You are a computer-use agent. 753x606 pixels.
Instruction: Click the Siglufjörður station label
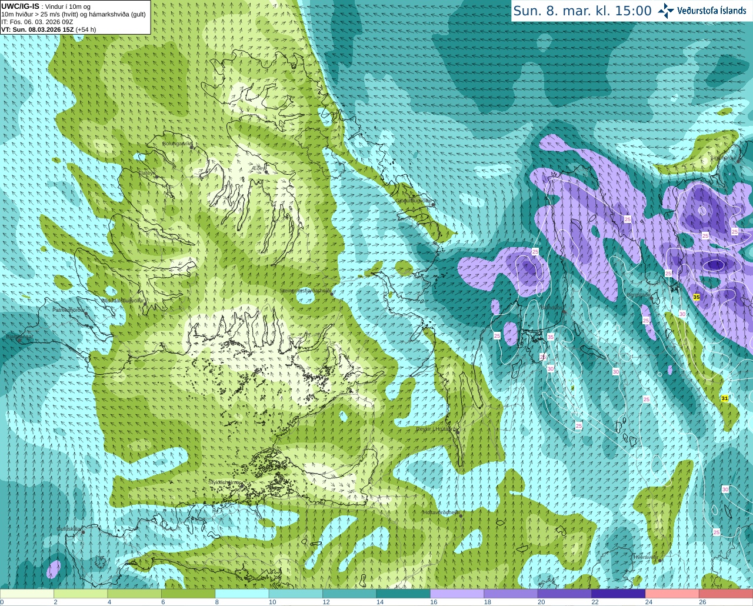click(723, 158)
